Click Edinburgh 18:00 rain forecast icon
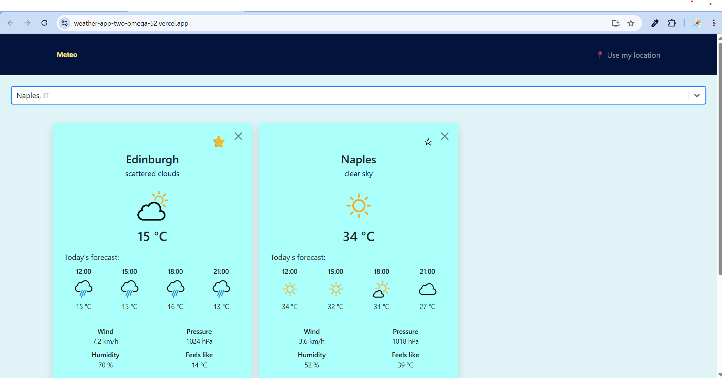 [x=175, y=289]
